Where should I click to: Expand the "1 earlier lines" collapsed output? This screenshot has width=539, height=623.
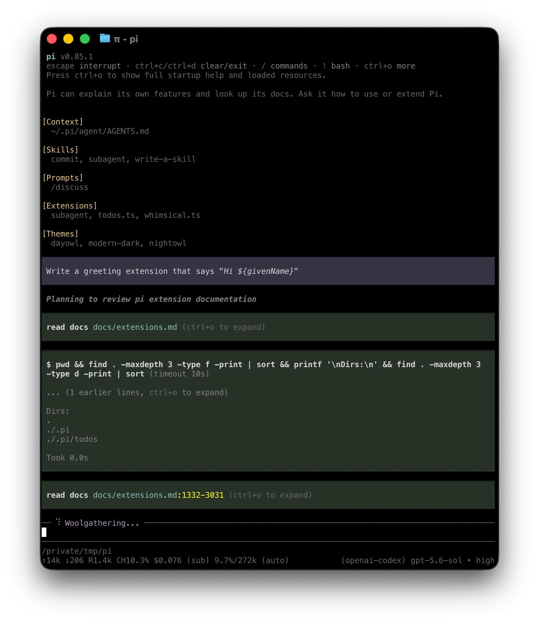[137, 393]
